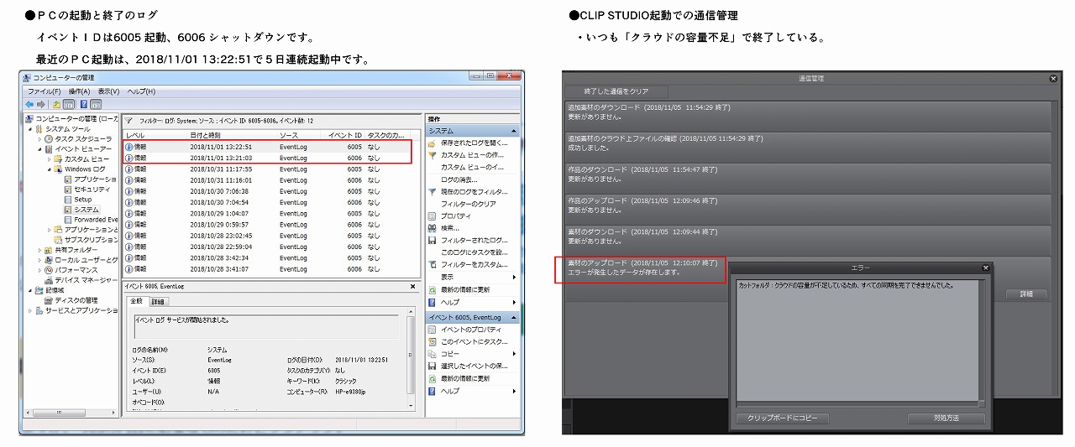Collapse the イベント 6005, EventLog actions section
The width and height of the screenshot is (1075, 447).
pos(514,318)
